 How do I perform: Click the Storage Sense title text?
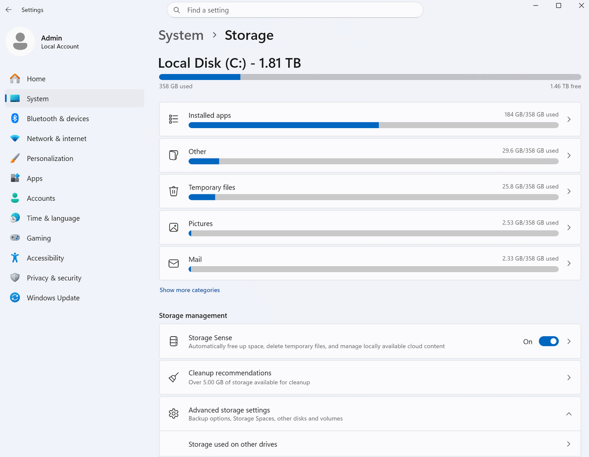click(x=210, y=338)
